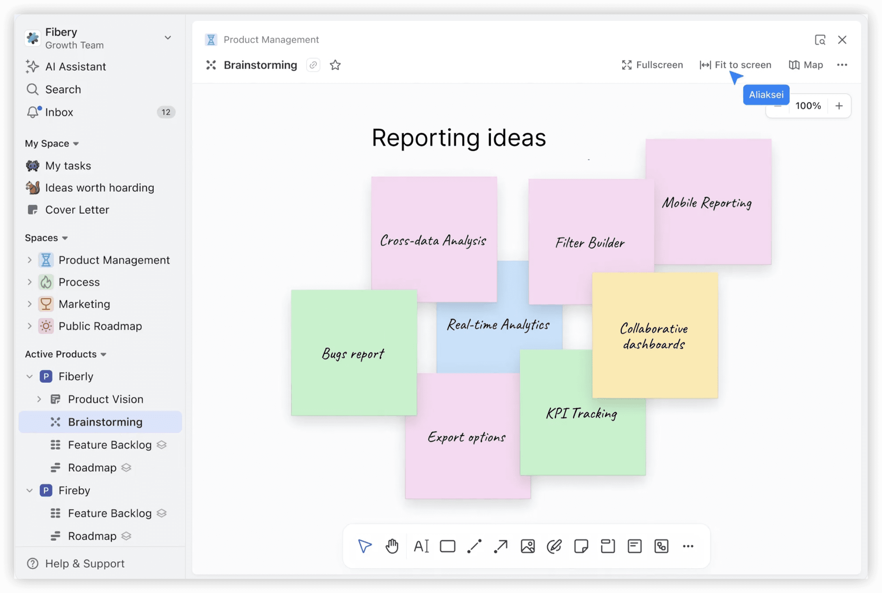The height and width of the screenshot is (593, 882).
Task: Select the hand pan tool
Action: click(392, 546)
